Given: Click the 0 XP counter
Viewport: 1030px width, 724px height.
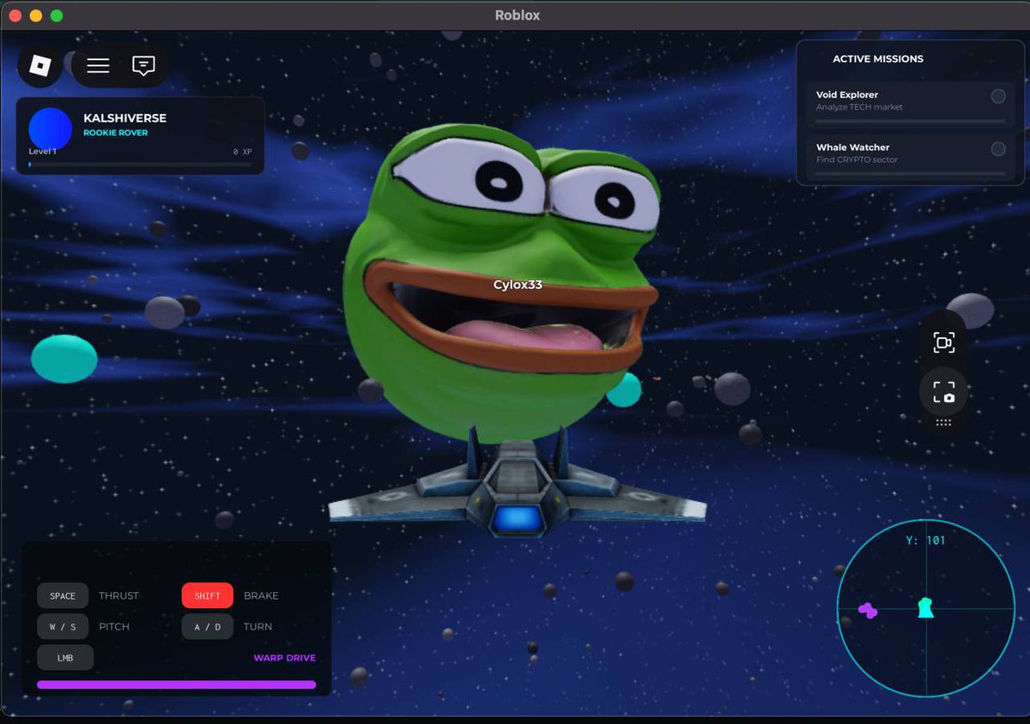Looking at the screenshot, I should coord(242,152).
